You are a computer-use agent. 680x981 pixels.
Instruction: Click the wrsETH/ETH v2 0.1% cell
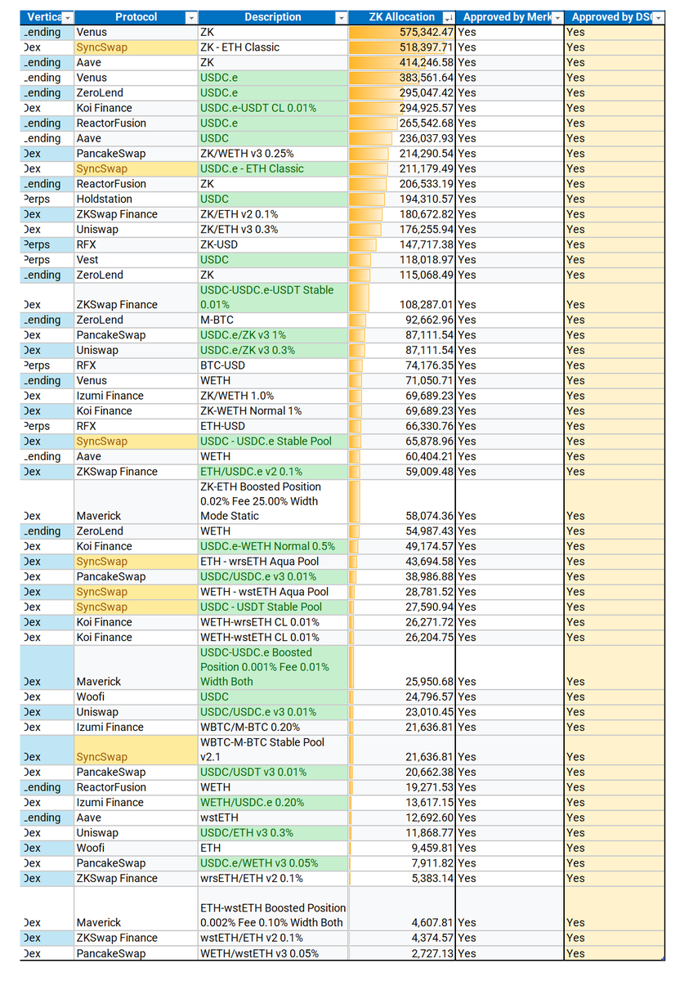tap(273, 878)
